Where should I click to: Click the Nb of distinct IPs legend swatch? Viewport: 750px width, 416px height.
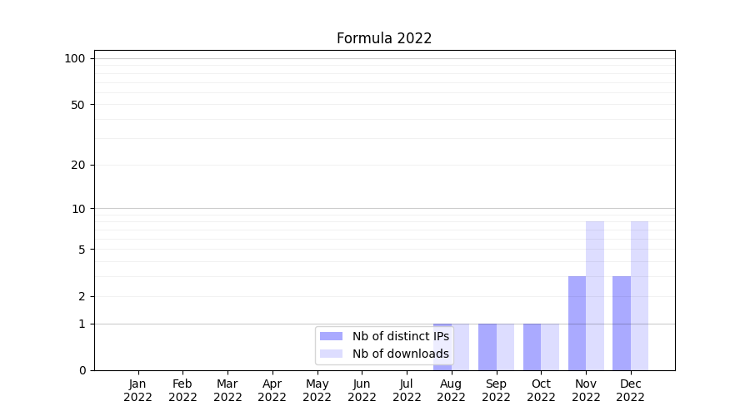pyautogui.click(x=331, y=336)
